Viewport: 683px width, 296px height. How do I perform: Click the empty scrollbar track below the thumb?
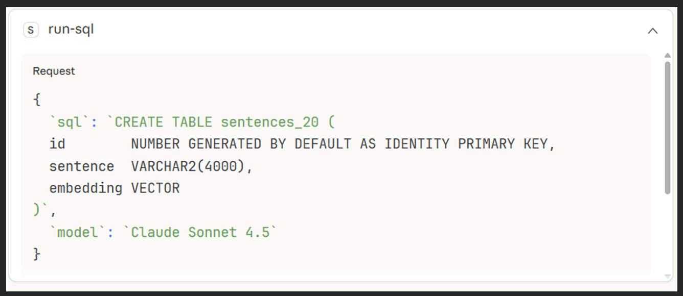[x=667, y=235]
